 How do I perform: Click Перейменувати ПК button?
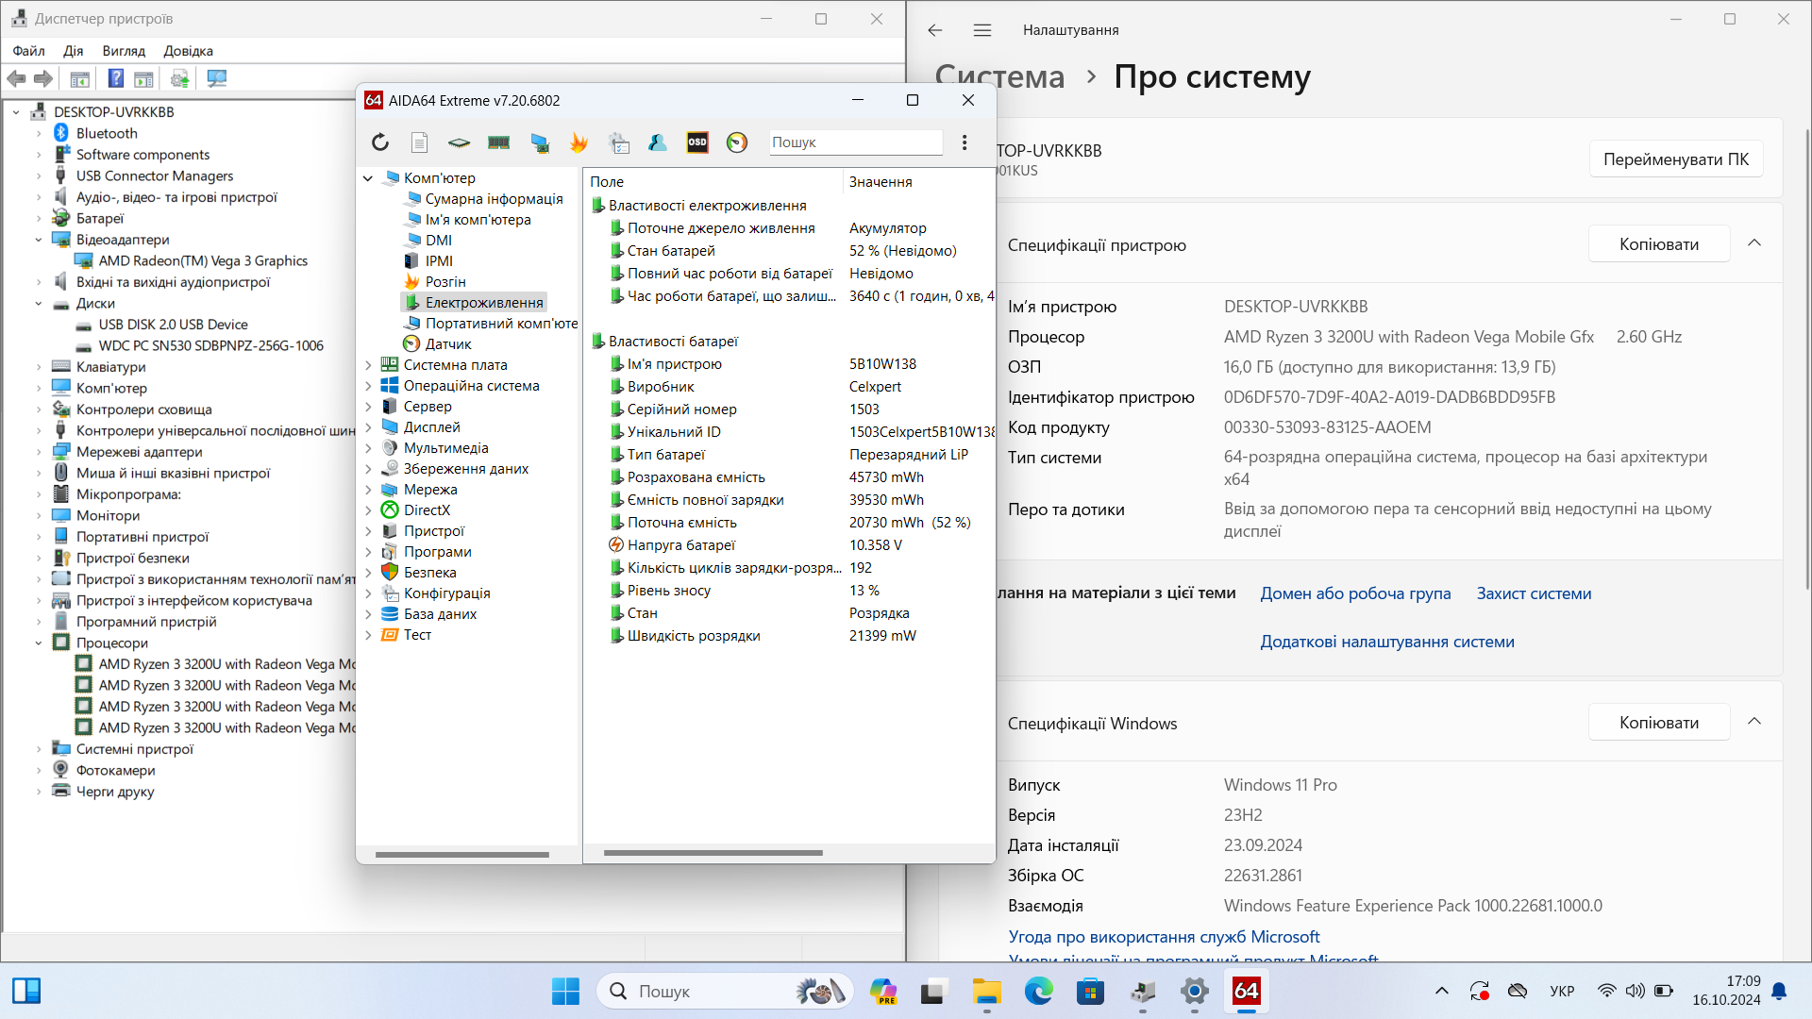(x=1676, y=159)
